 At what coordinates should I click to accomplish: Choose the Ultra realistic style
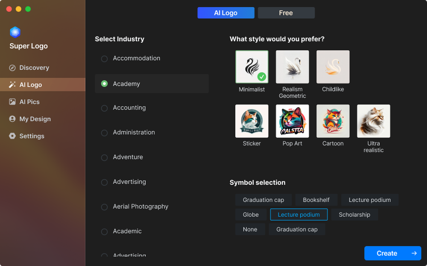(373, 121)
